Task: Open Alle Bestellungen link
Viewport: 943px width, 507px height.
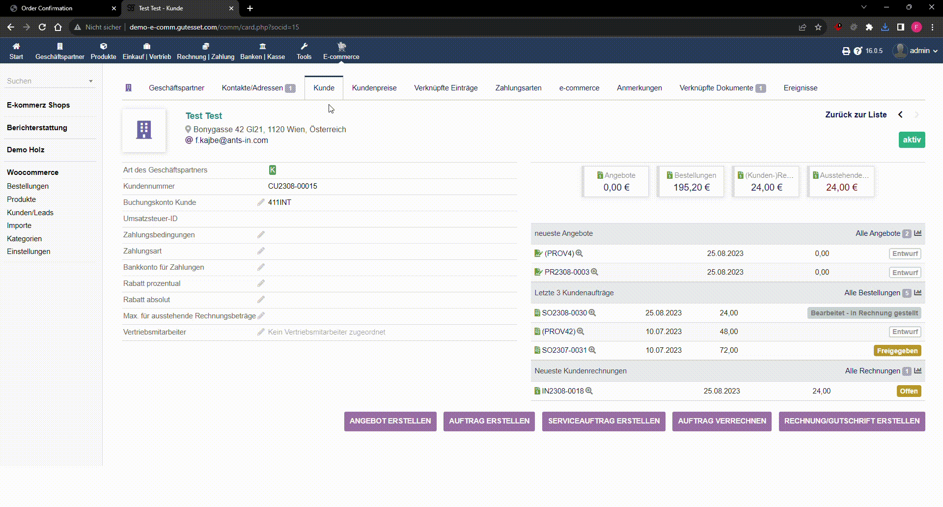Action: [872, 293]
